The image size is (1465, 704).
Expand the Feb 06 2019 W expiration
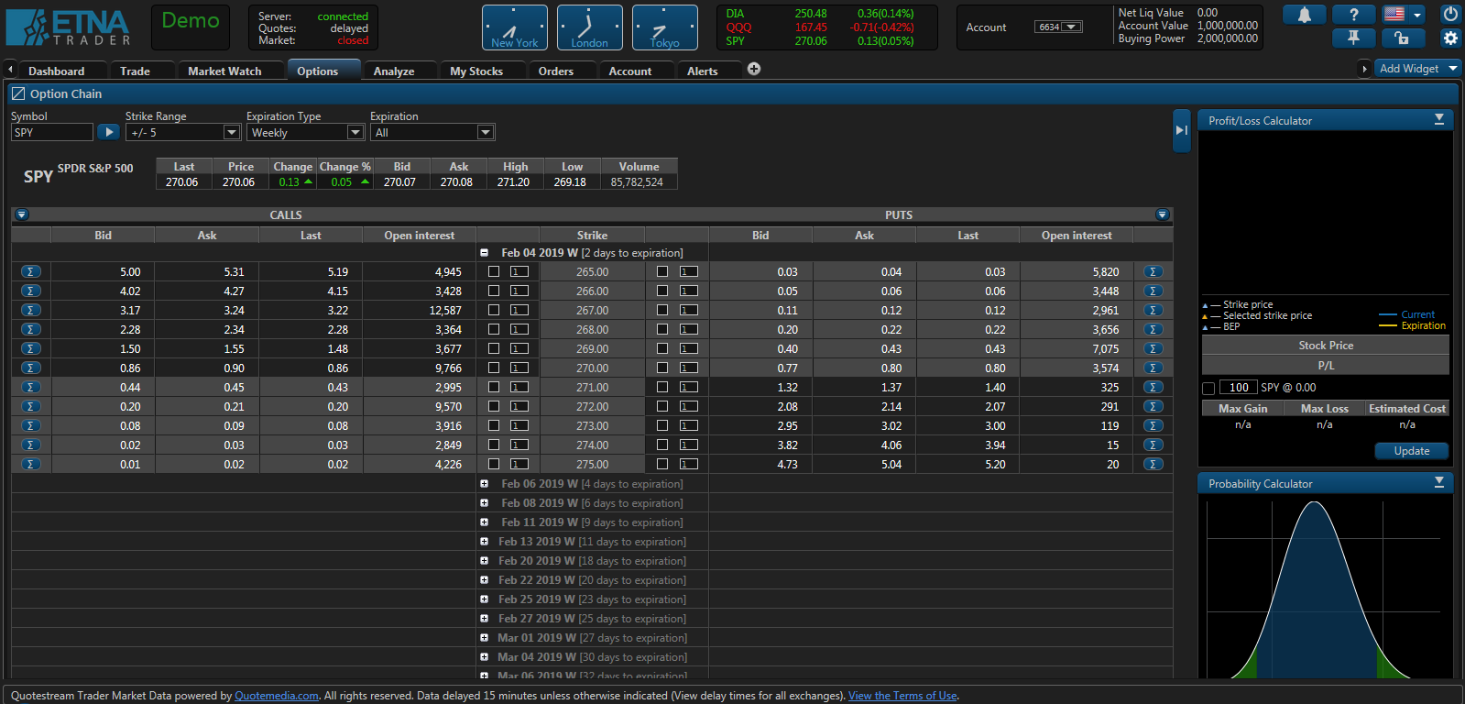click(484, 483)
